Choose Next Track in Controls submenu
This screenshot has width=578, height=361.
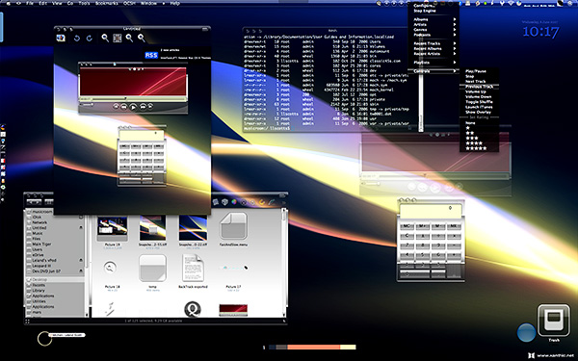(x=479, y=82)
